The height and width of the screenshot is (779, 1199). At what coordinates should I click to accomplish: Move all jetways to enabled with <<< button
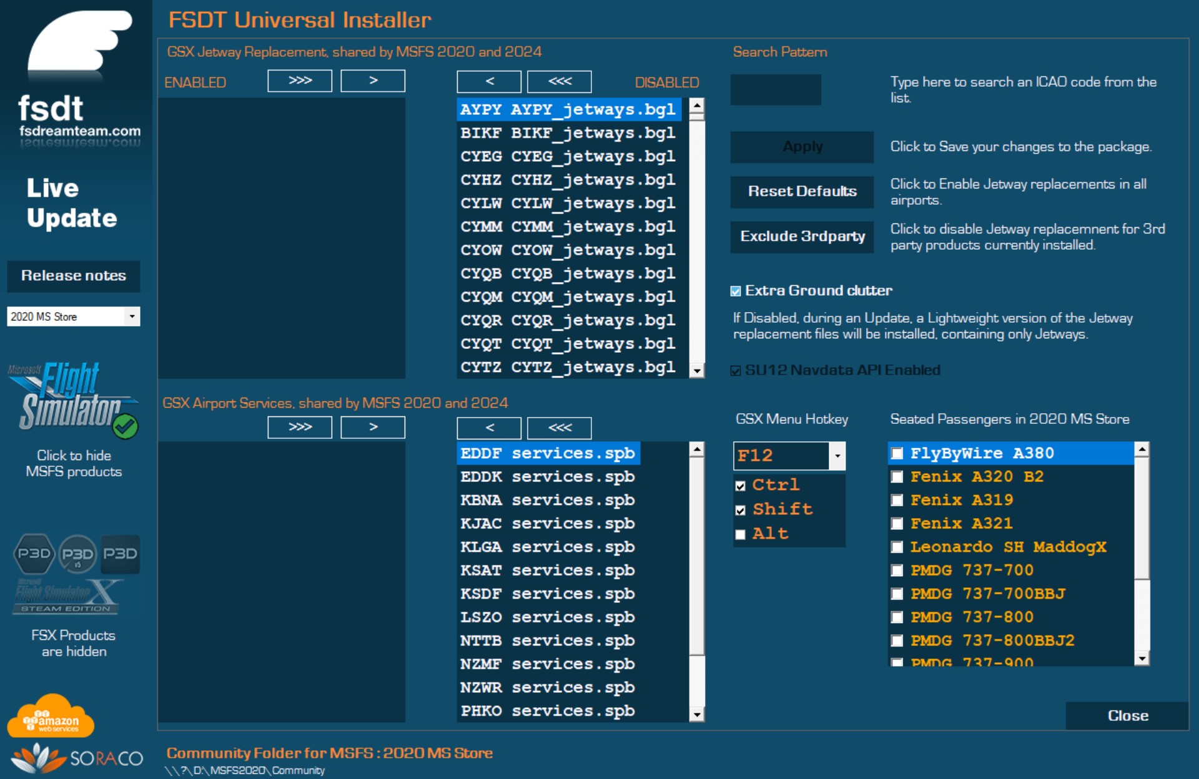[x=560, y=81]
